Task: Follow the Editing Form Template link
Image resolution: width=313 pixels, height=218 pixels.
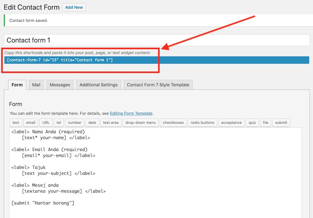Action: click(131, 113)
